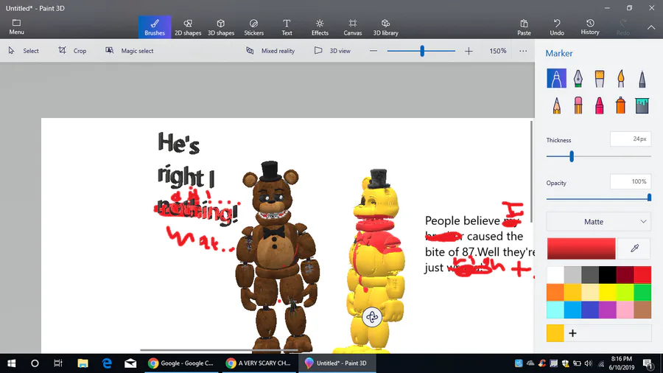663x373 pixels.
Task: Click the zoom slider handle
Action: (x=422, y=51)
